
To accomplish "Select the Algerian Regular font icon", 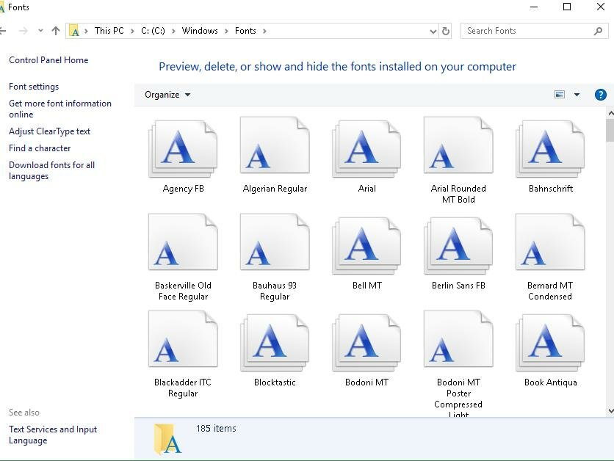I will [x=275, y=149].
